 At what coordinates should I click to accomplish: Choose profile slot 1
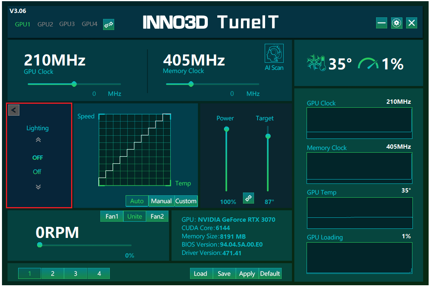(x=30, y=273)
